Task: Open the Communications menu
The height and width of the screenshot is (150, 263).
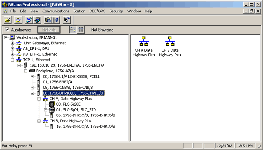Action: (56, 11)
